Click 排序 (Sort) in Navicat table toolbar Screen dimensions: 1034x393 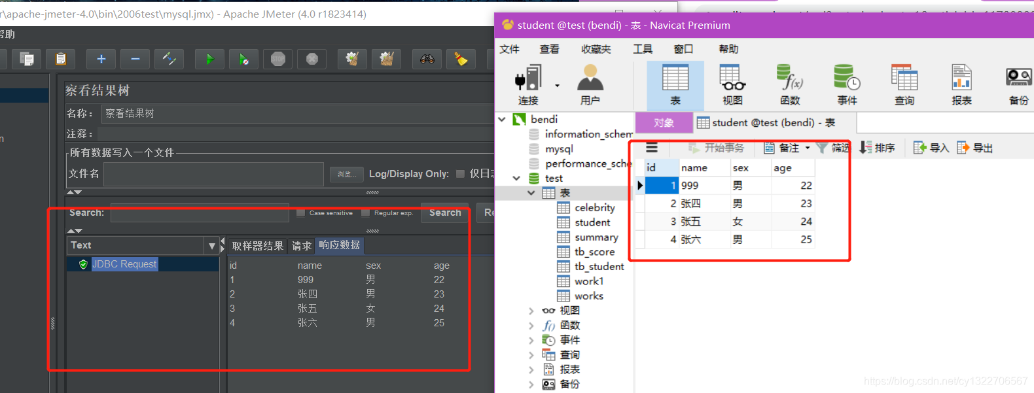pyautogui.click(x=877, y=148)
